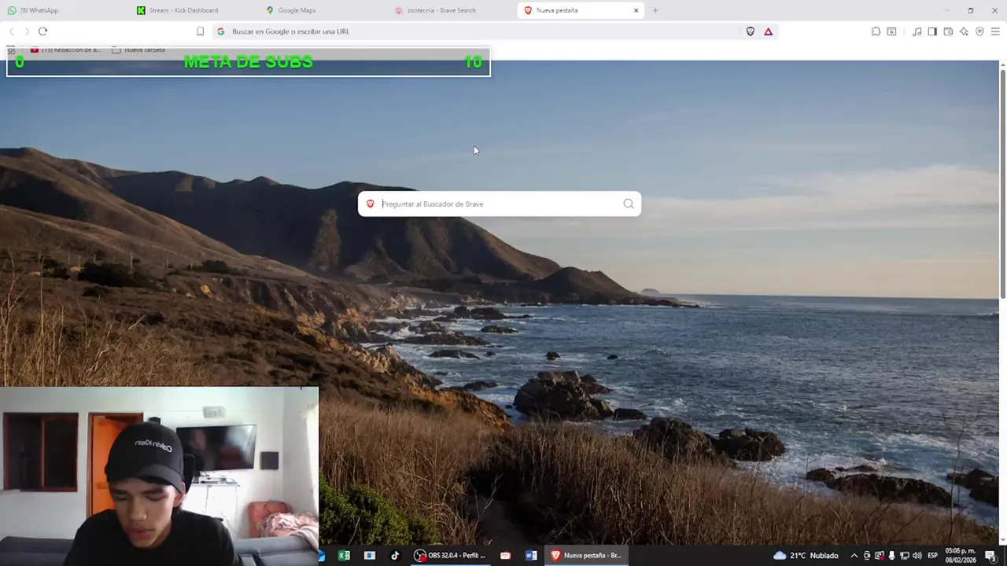
Task: Open the notification center icon
Action: 991,556
